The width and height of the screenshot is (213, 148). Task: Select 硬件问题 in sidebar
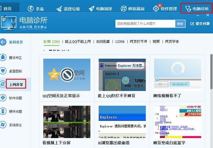point(16,111)
